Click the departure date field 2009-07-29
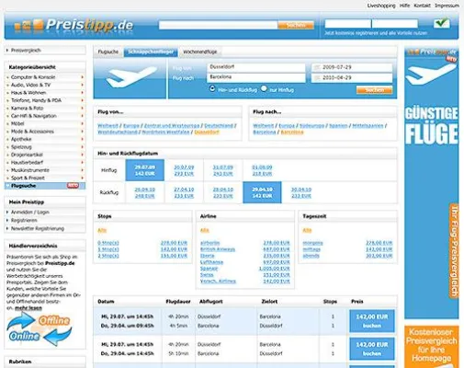Viewport: 464px width, 368px height. [352, 67]
